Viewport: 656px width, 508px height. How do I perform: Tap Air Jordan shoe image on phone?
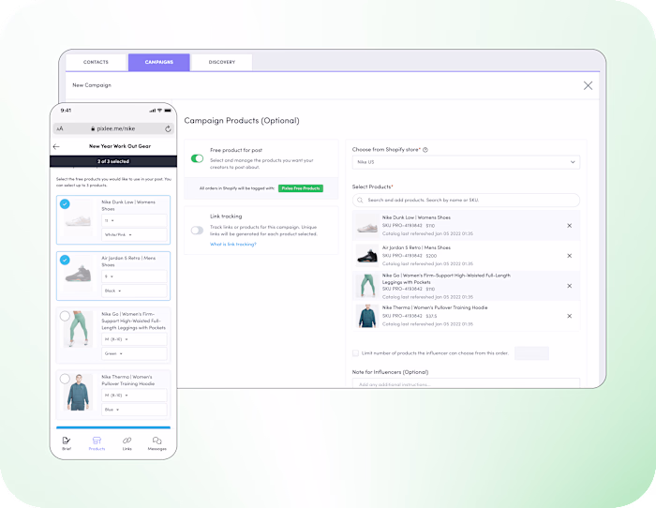pyautogui.click(x=78, y=274)
